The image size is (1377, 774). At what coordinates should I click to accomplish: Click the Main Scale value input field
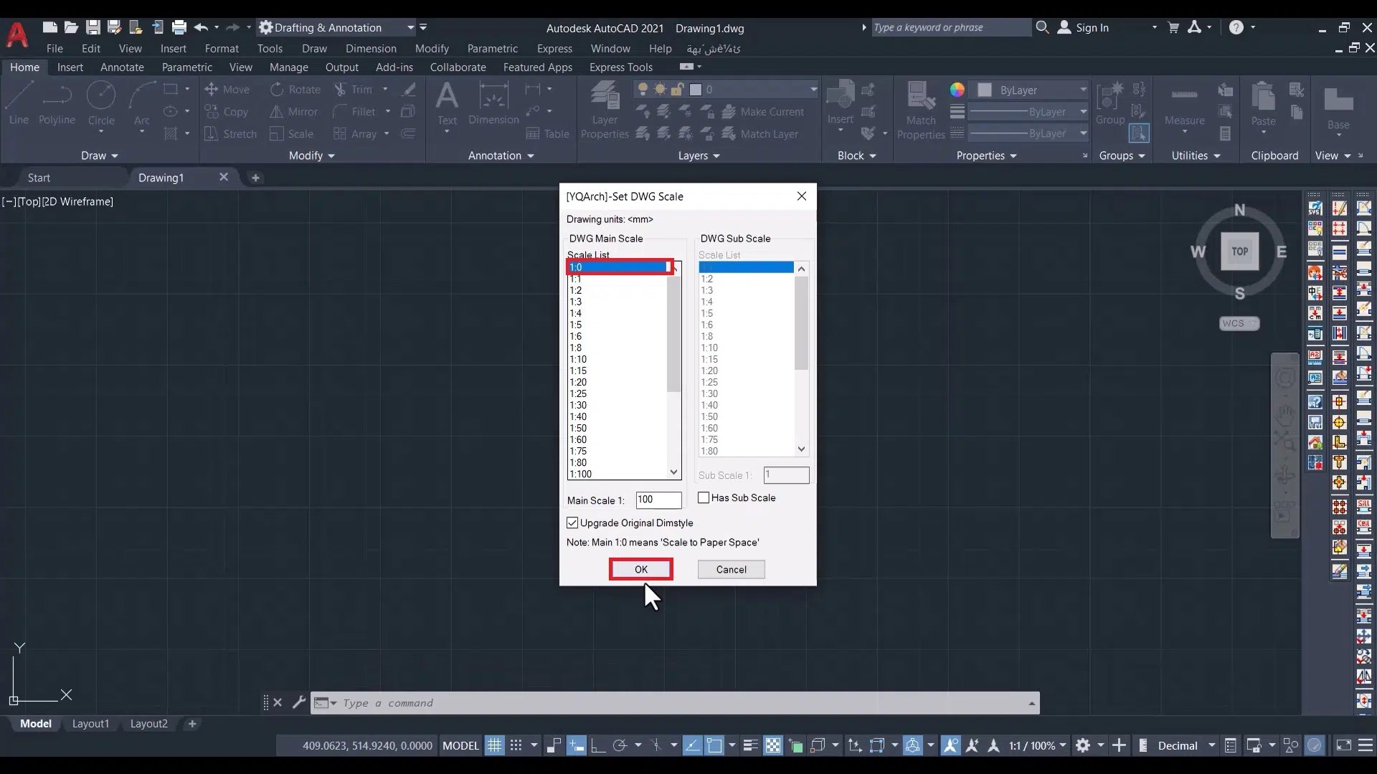(658, 500)
